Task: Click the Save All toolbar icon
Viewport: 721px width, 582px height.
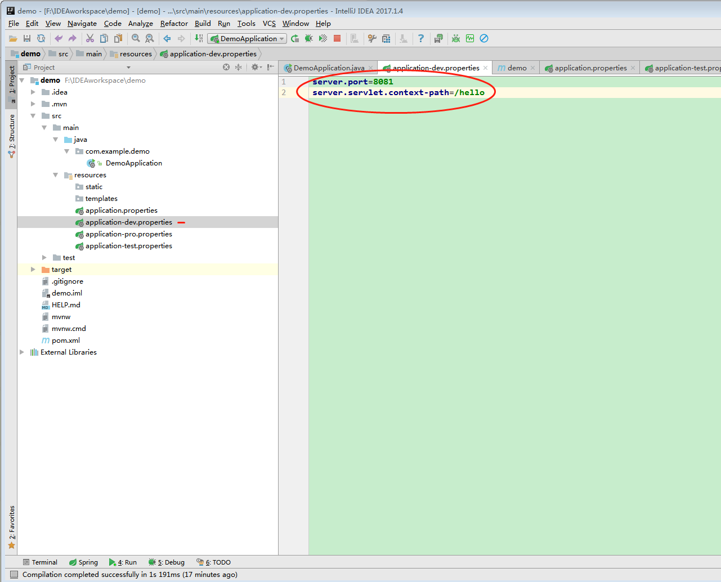Action: pyautogui.click(x=27, y=39)
